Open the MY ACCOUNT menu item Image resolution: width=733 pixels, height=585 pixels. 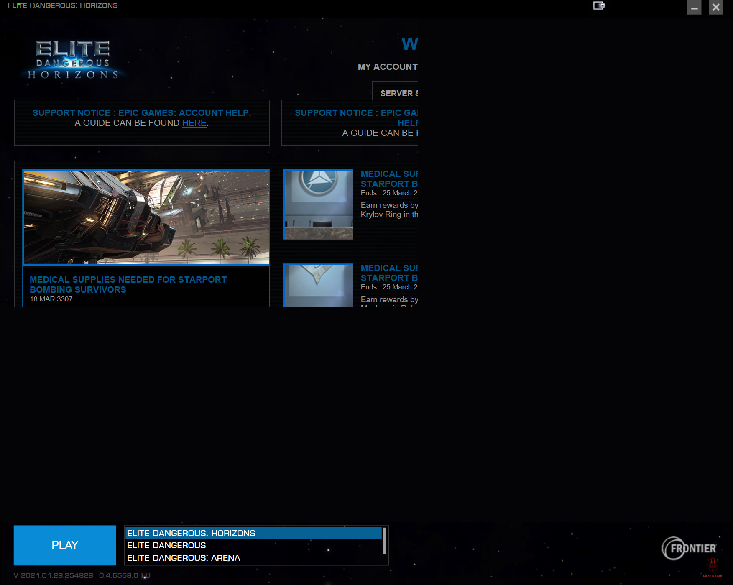[388, 67]
